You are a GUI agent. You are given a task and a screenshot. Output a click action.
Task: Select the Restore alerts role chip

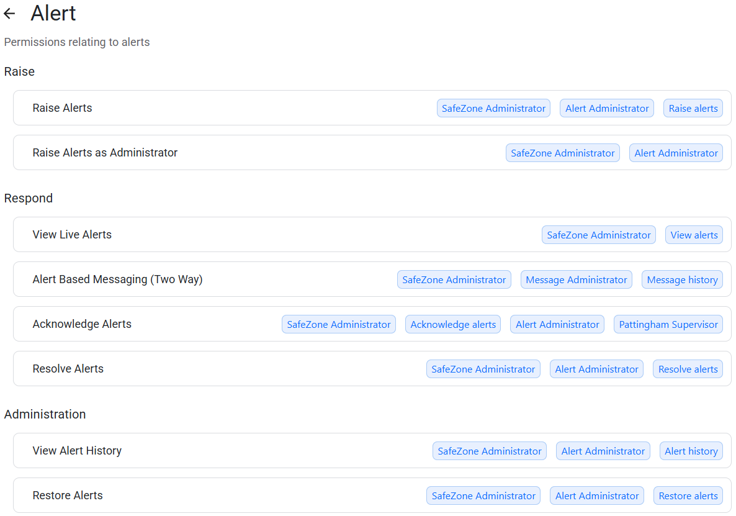[688, 496]
